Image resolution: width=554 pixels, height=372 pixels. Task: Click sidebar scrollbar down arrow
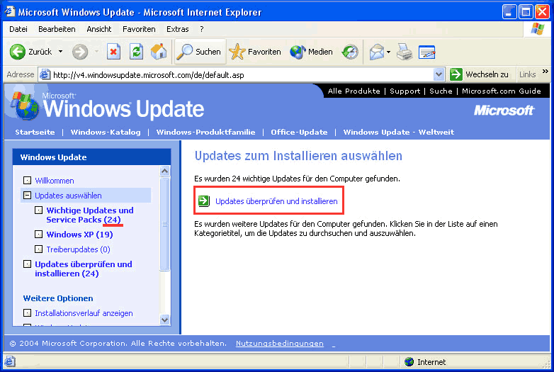164,320
